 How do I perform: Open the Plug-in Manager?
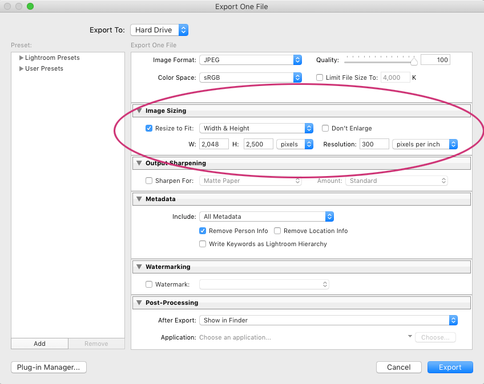tap(49, 367)
